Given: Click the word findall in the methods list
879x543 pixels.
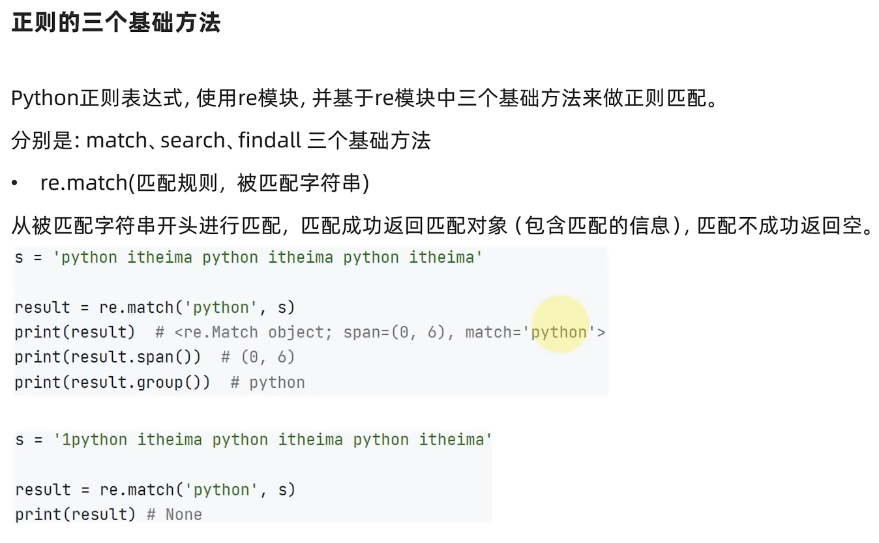Looking at the screenshot, I should click(x=269, y=140).
